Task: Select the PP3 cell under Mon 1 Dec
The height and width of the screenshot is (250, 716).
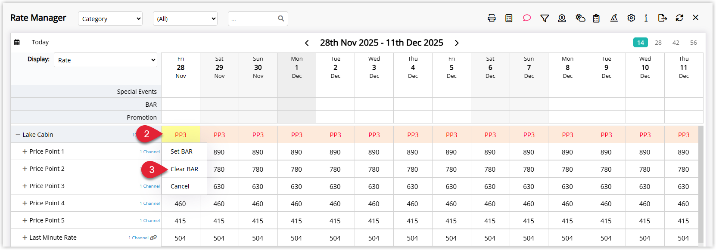Action: click(297, 135)
